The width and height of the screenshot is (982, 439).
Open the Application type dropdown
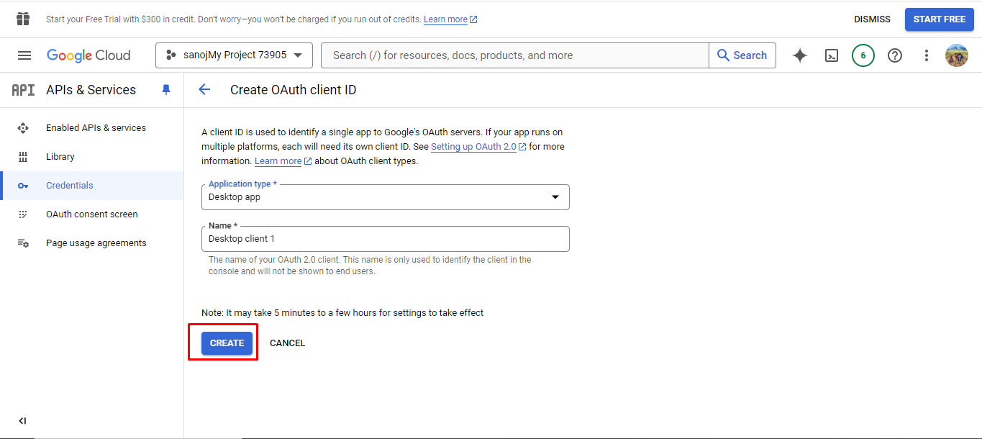coord(386,197)
